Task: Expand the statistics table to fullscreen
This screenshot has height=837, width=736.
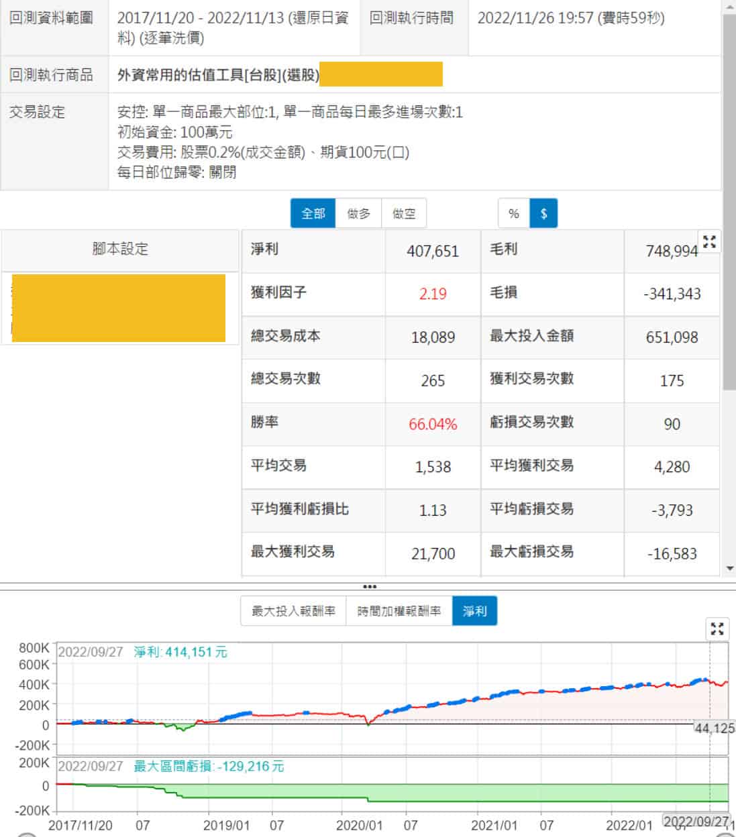Action: tap(709, 242)
